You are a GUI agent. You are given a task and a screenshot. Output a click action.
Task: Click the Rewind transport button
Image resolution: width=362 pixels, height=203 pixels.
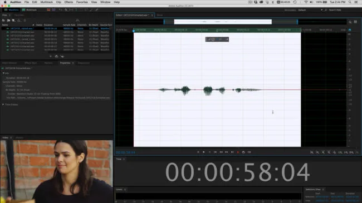coord(221,152)
